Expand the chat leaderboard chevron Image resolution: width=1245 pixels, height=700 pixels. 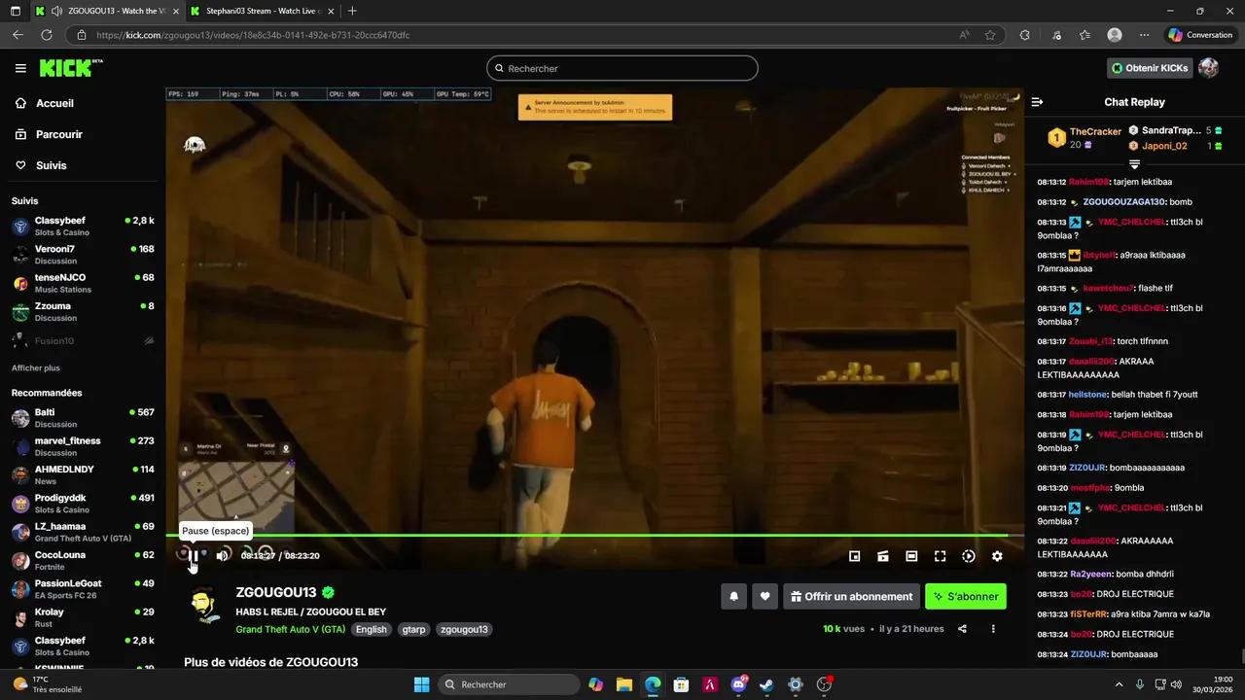coord(1134,164)
